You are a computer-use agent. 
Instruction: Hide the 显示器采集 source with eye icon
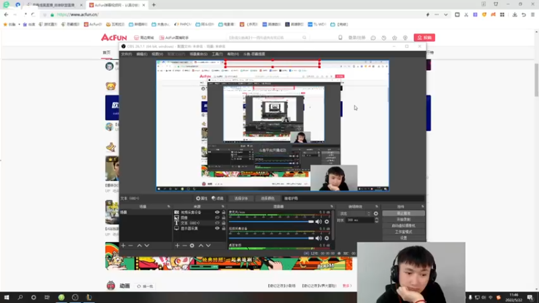(217, 228)
